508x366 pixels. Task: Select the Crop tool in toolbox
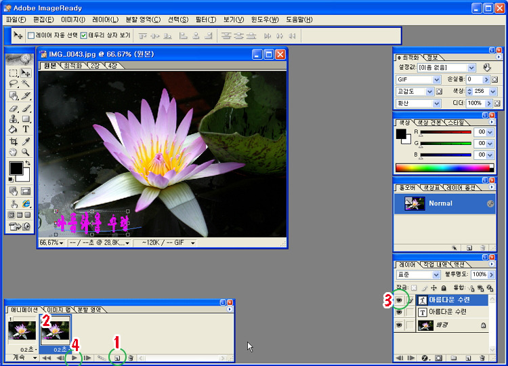[x=14, y=141]
